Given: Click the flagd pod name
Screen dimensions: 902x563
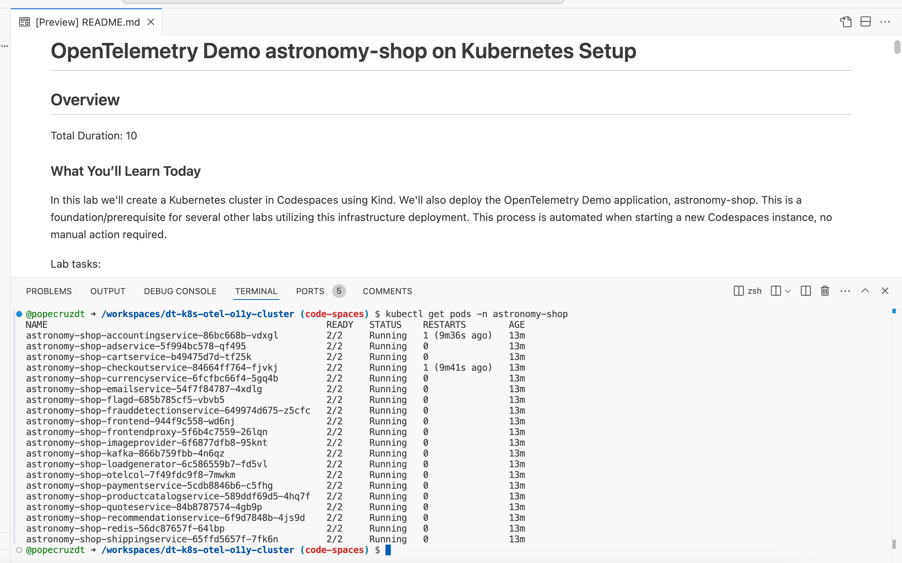Looking at the screenshot, I should [x=125, y=400].
